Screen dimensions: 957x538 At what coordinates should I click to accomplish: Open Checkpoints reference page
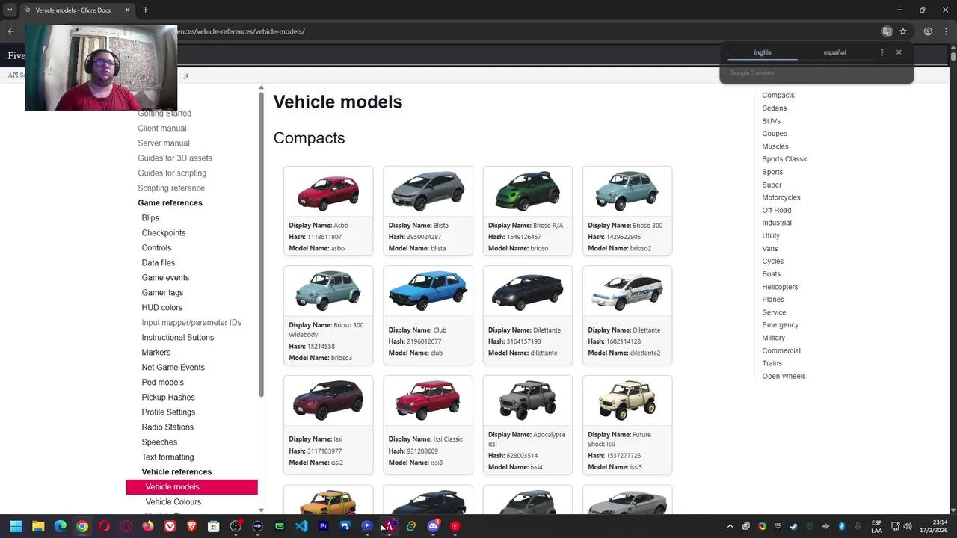163,233
